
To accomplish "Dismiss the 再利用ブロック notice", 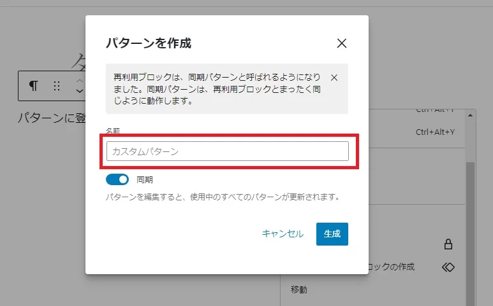I will (334, 78).
